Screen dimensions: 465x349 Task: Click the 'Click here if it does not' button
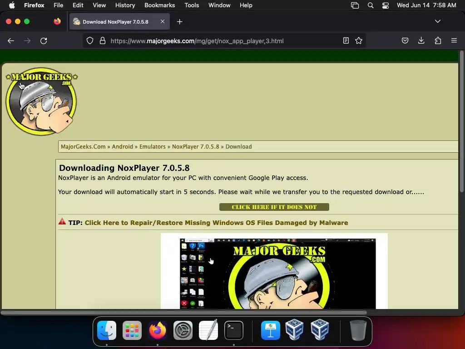tap(274, 207)
